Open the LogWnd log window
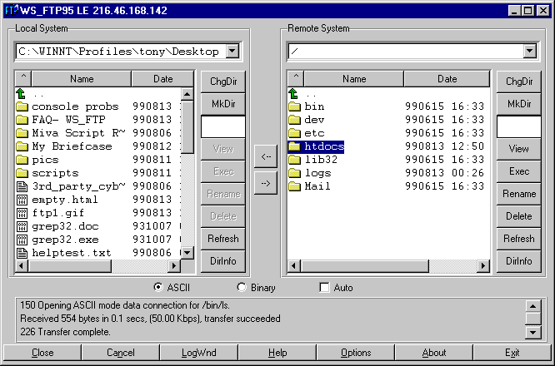This screenshot has width=555, height=366. (x=199, y=353)
